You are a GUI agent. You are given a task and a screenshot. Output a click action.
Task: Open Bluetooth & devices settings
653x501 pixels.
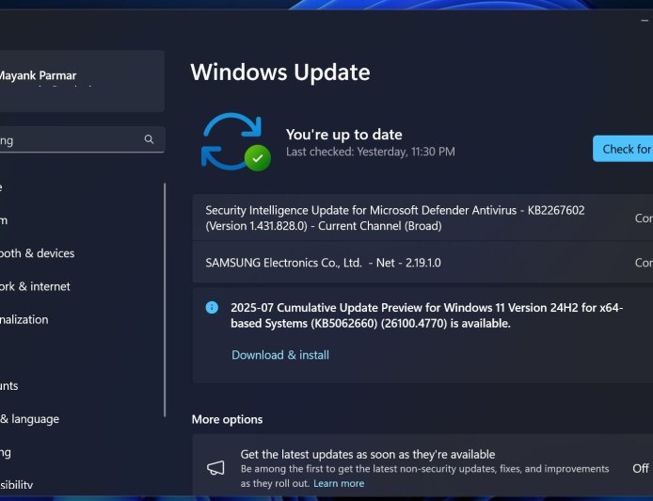tap(37, 253)
